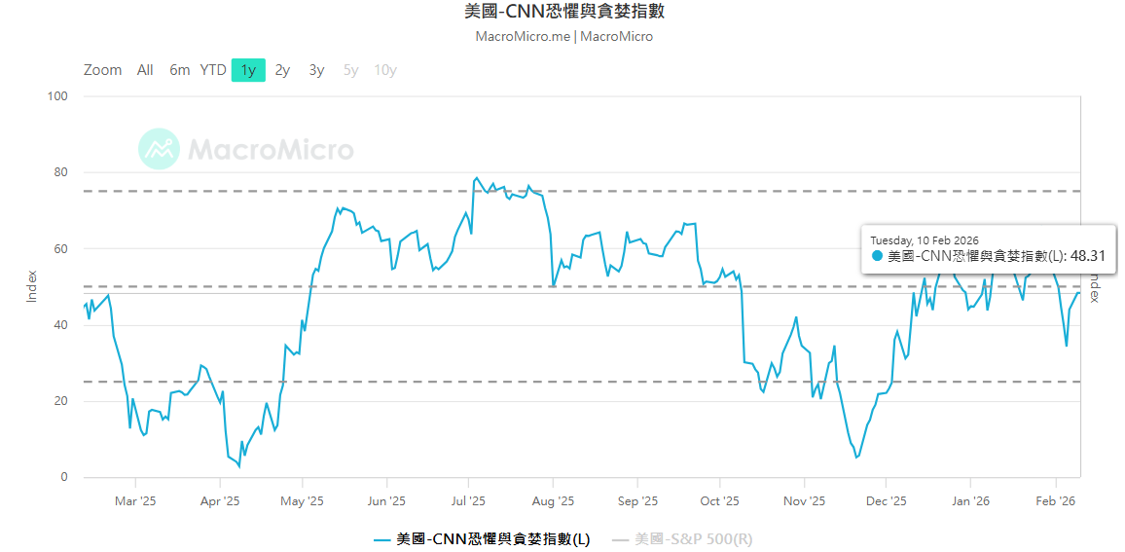Click the MacroMicro watermark logo icon
Screen dimensions: 1125x552
pos(159,149)
